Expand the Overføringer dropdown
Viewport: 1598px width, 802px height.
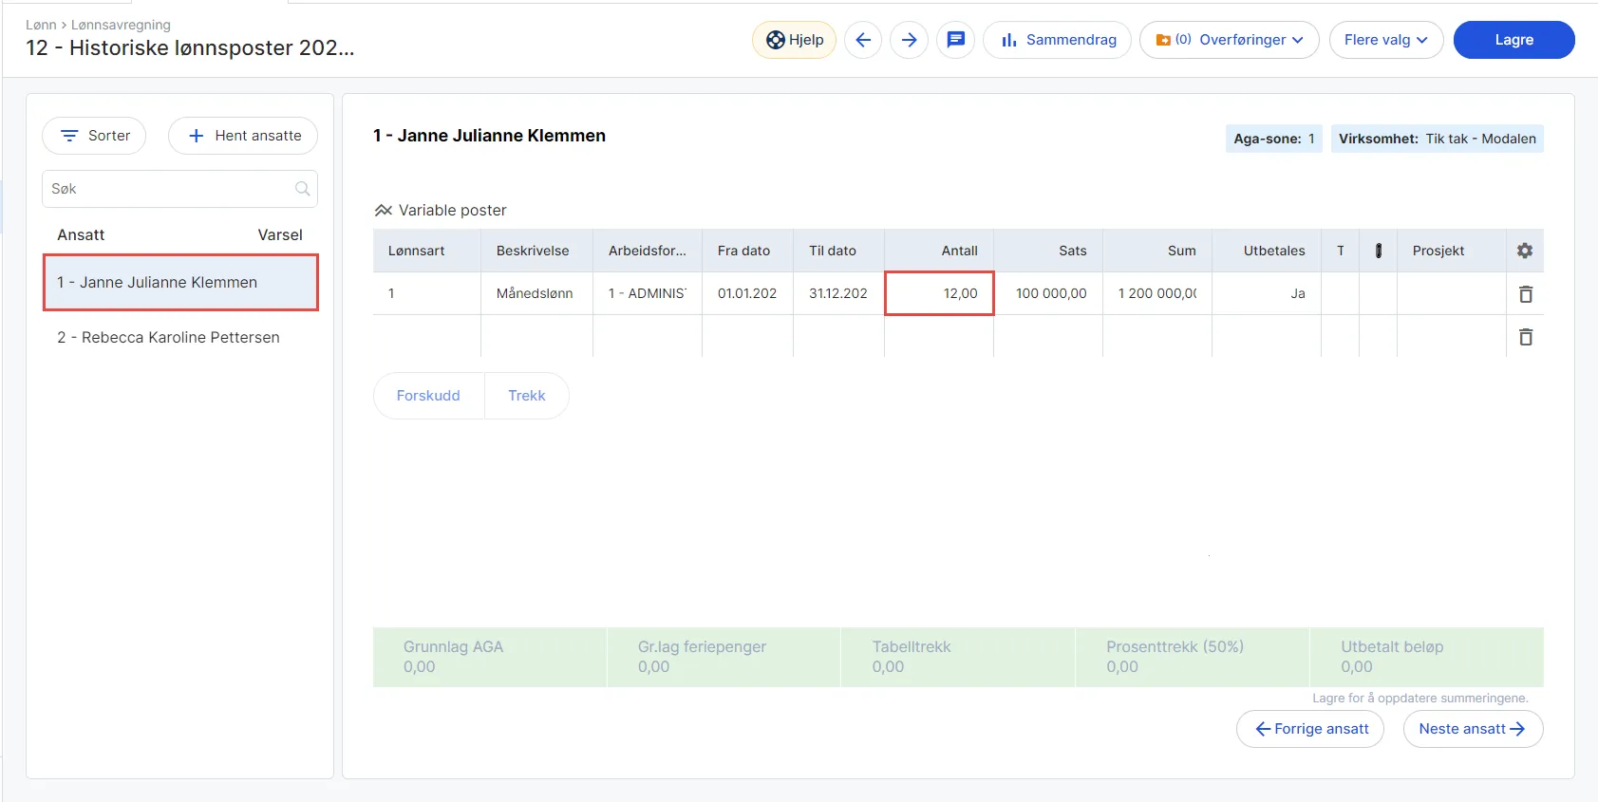point(1229,40)
